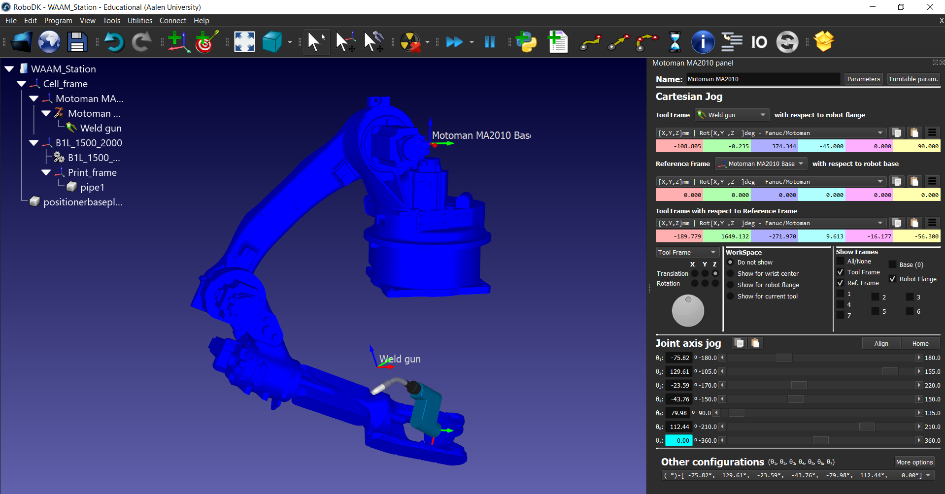Open the Program menu
Image resolution: width=945 pixels, height=494 pixels.
(x=58, y=21)
